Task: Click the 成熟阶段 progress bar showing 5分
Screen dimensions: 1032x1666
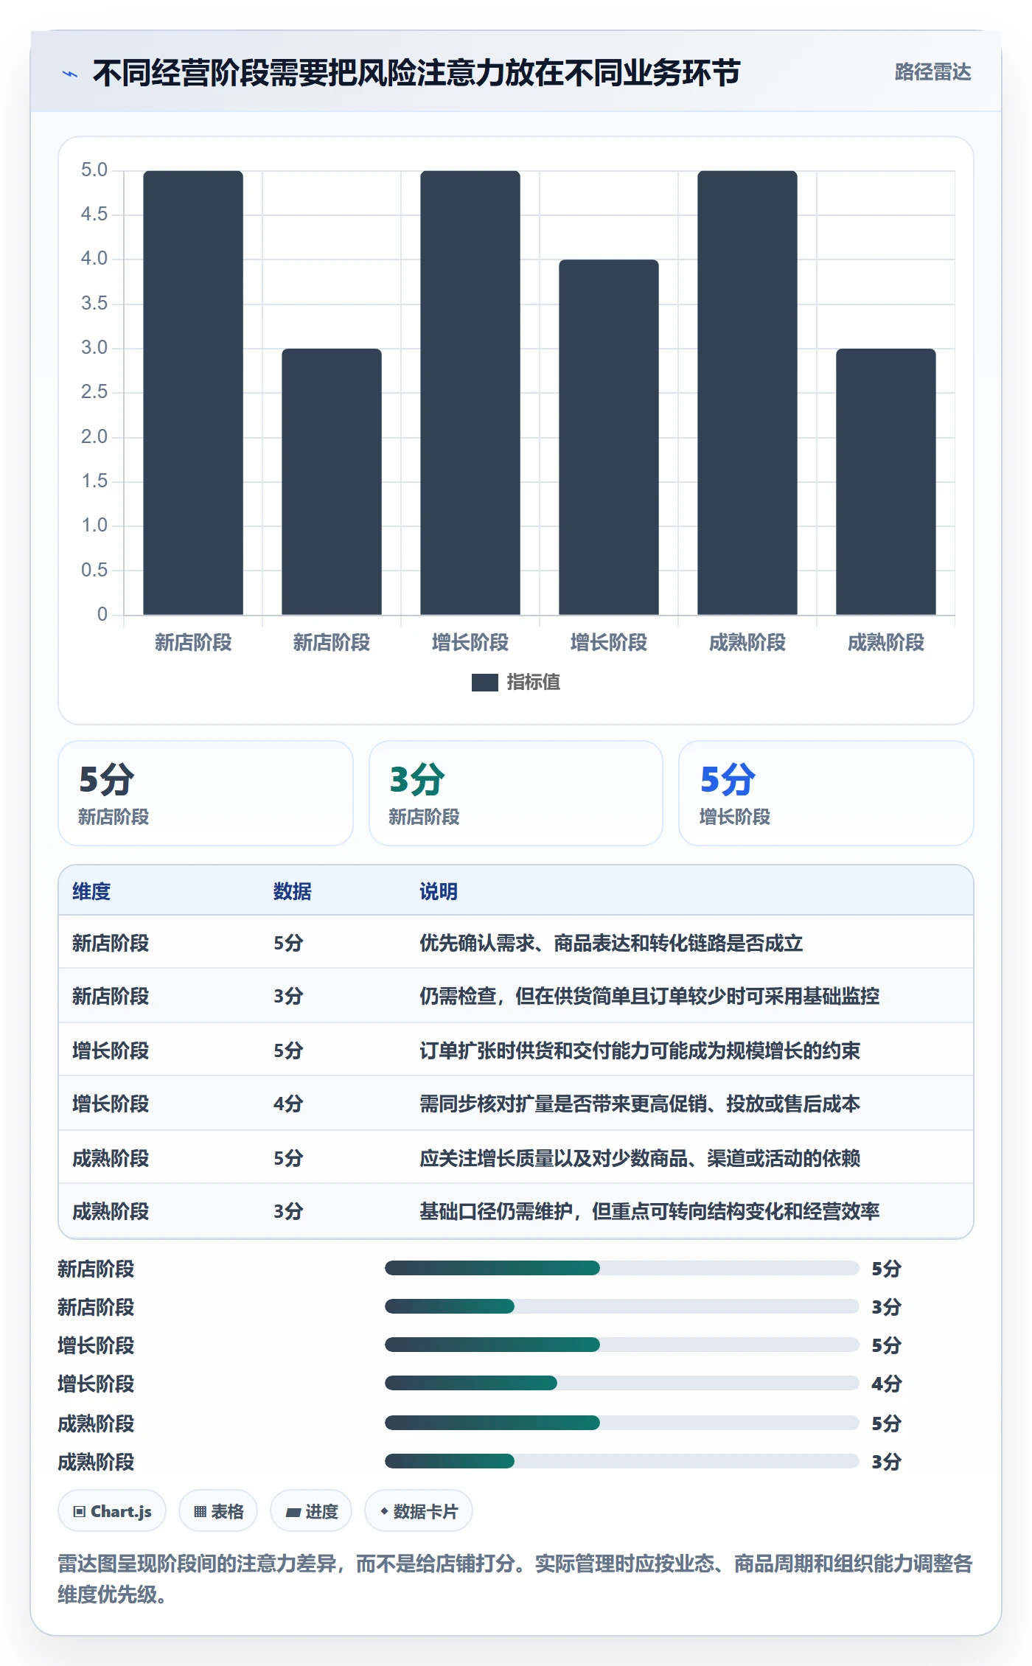Action: [x=621, y=1423]
